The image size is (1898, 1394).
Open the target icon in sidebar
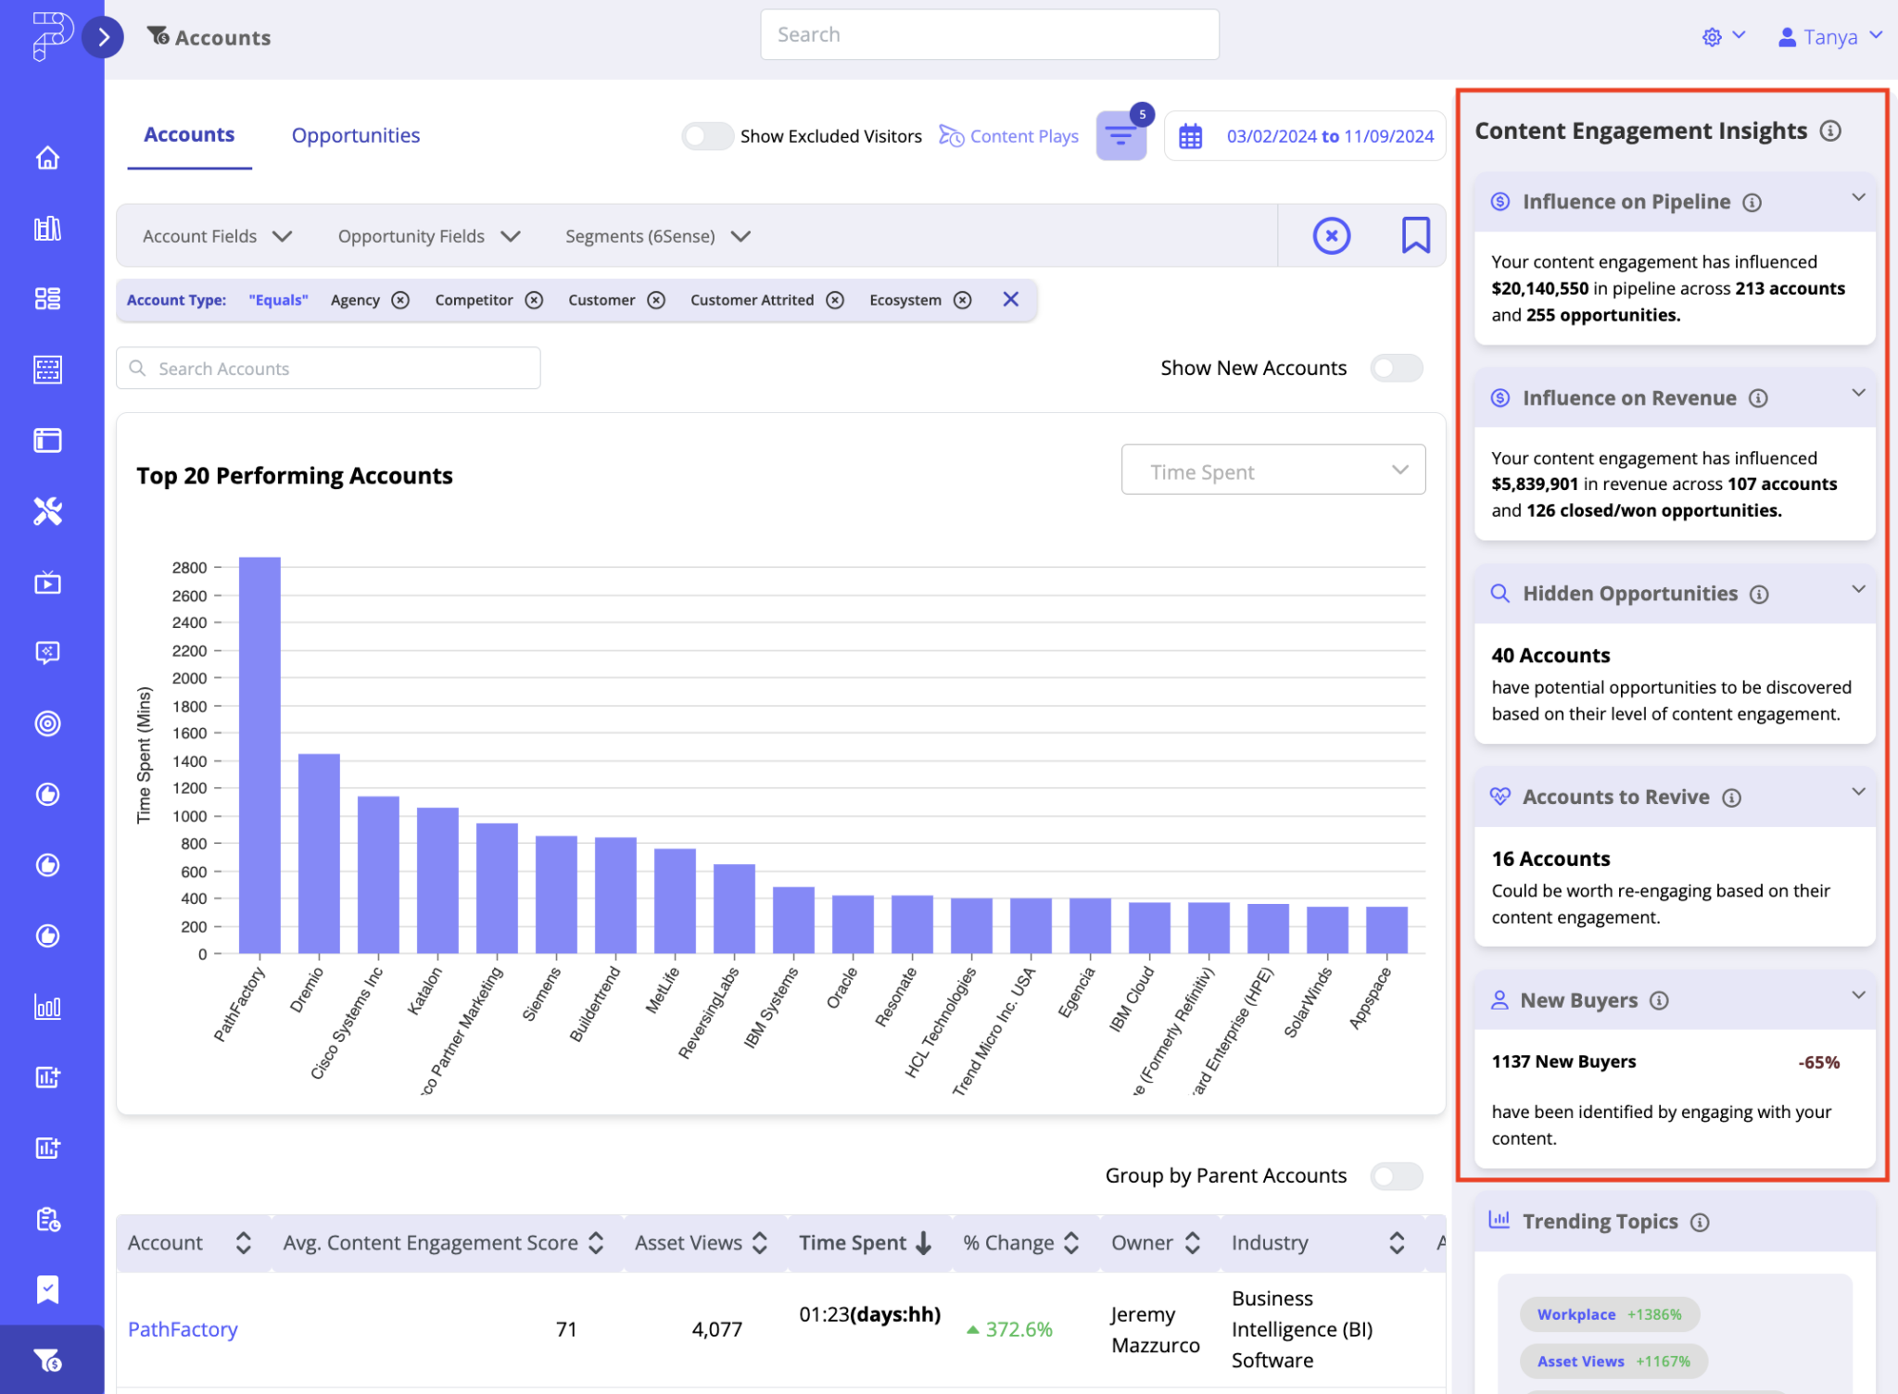(x=48, y=723)
